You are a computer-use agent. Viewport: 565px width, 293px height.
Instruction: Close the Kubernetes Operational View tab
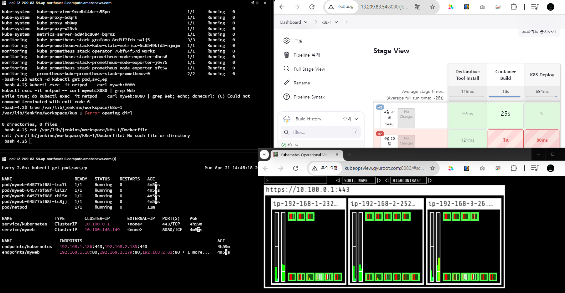(337, 154)
